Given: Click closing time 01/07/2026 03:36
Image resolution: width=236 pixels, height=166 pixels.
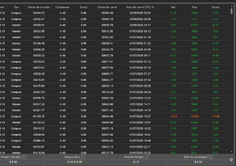Looking at the screenshot, I should (140, 50).
